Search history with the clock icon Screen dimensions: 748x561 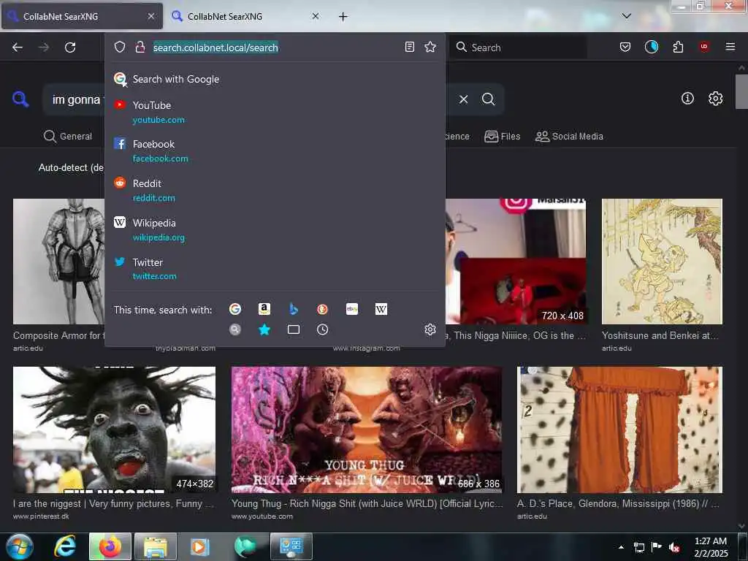pyautogui.click(x=322, y=329)
